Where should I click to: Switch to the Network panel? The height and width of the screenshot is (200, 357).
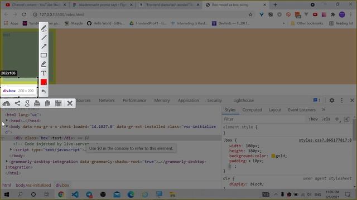coord(107,100)
